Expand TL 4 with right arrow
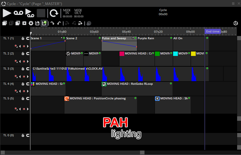This screenshot has width=241, height=155. [28, 91]
